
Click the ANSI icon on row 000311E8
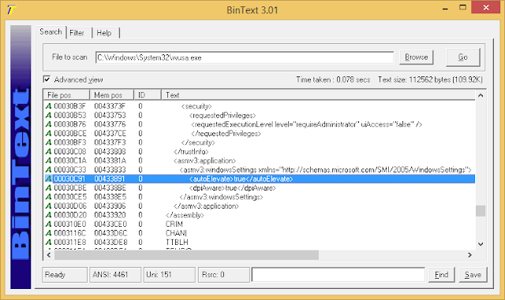tap(48, 242)
